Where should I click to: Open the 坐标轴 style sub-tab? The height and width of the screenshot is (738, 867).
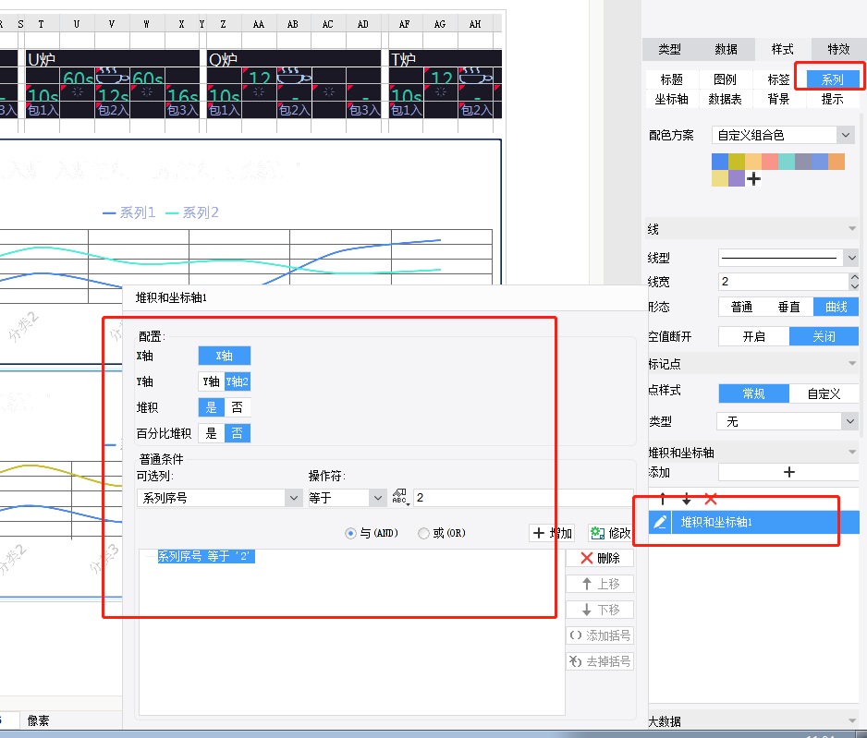671,99
